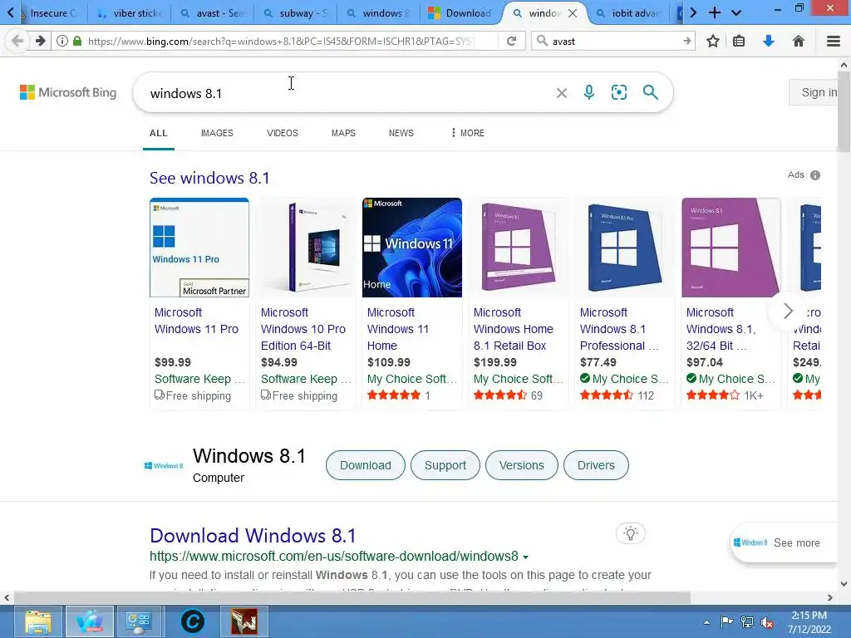Open Windows 8.1 Professional product link
Image resolution: width=851 pixels, height=638 pixels.
(618, 329)
